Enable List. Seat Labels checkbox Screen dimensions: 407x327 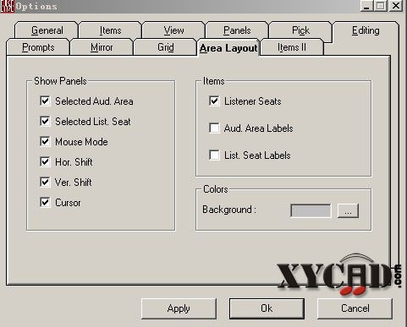coord(214,155)
